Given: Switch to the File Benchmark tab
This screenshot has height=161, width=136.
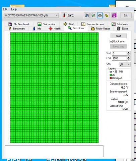Looking at the screenshot, I should [x=19, y=24].
